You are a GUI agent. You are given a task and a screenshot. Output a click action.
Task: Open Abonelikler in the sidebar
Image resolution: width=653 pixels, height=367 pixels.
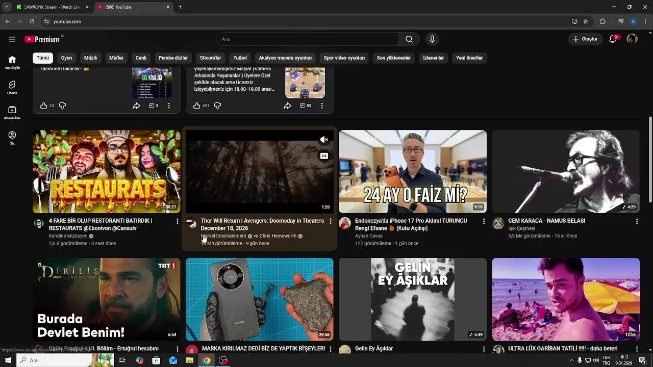point(12,113)
